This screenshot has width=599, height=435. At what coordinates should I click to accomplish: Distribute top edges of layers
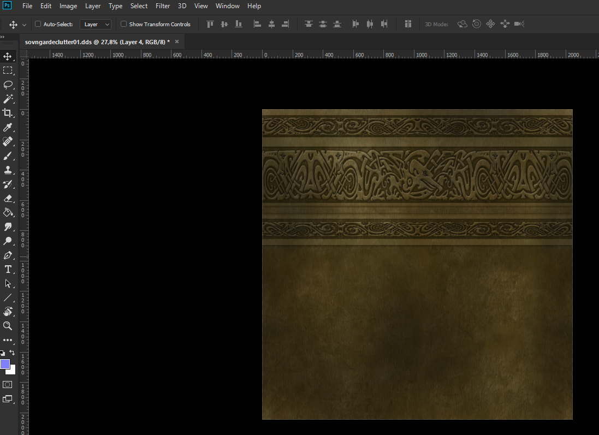pos(309,24)
